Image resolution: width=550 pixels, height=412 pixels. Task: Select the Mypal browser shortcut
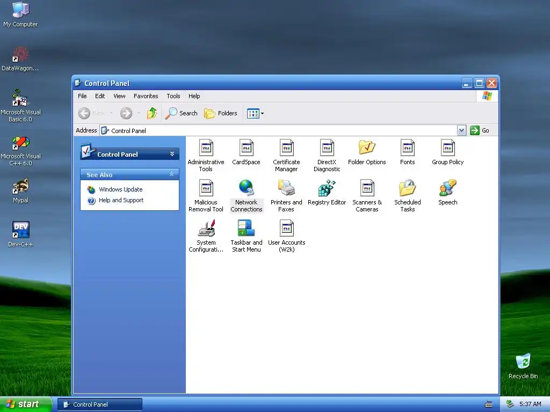(x=20, y=191)
